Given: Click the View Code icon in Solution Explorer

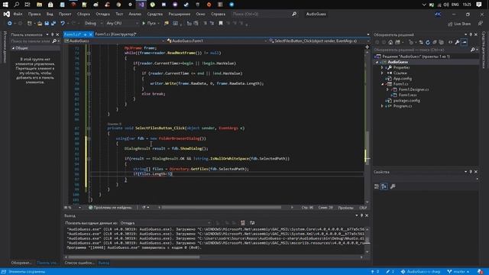Looking at the screenshot, I should click(x=450, y=43).
